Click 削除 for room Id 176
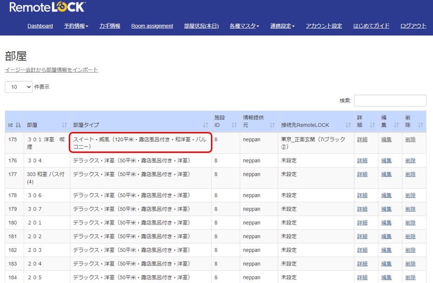This screenshot has height=283, width=433. click(x=410, y=160)
